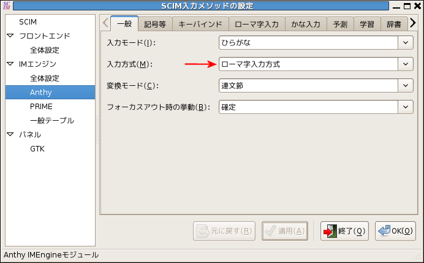Viewport: 424px width, 263px height.
Task: Open the 入力モード dropdown arrow
Action: tap(406, 43)
